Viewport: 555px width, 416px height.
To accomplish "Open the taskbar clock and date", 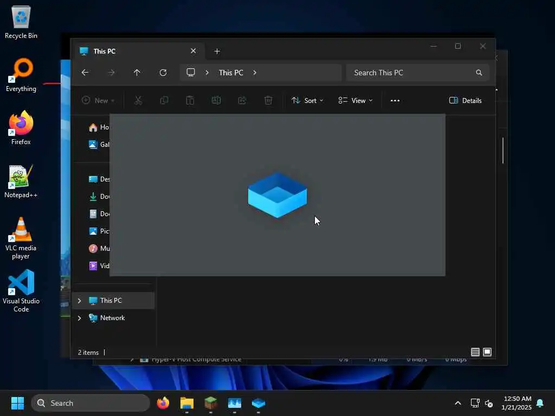I will (516, 403).
